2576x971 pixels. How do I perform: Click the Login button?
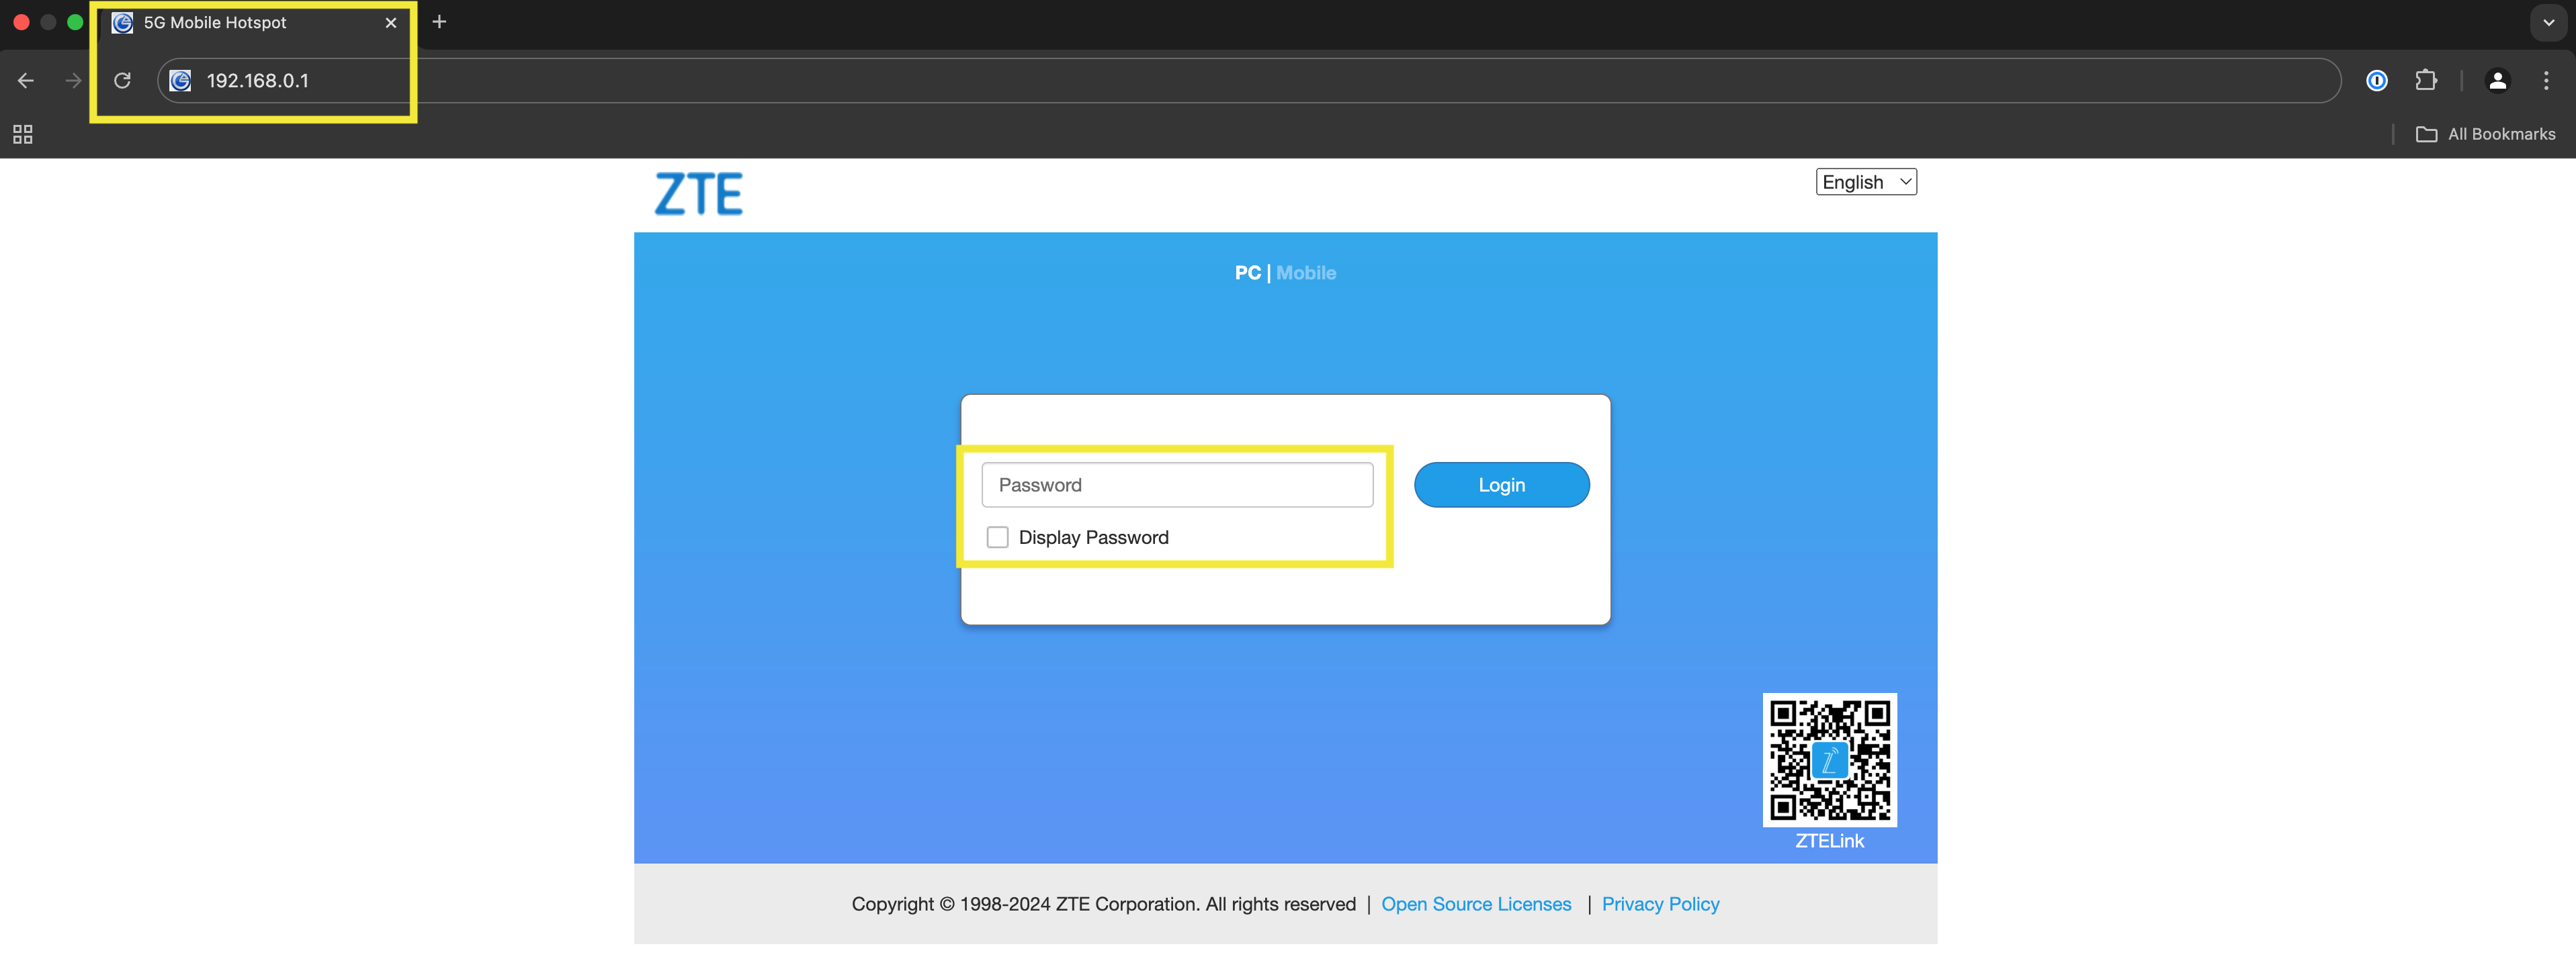click(1501, 485)
